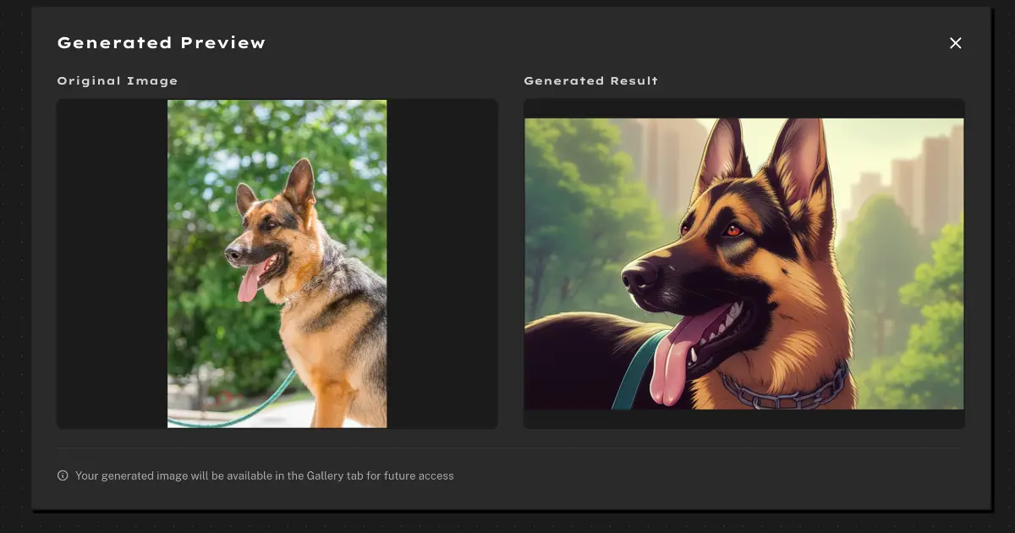Open the generated cartoon dog result
Image resolution: width=1015 pixels, height=533 pixels.
tap(743, 263)
